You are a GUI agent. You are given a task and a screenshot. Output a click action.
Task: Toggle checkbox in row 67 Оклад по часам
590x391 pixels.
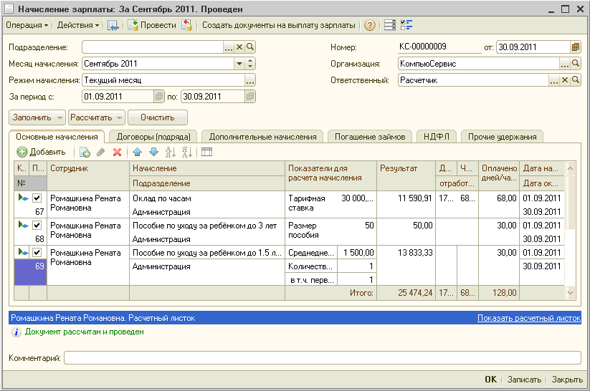tap(37, 198)
